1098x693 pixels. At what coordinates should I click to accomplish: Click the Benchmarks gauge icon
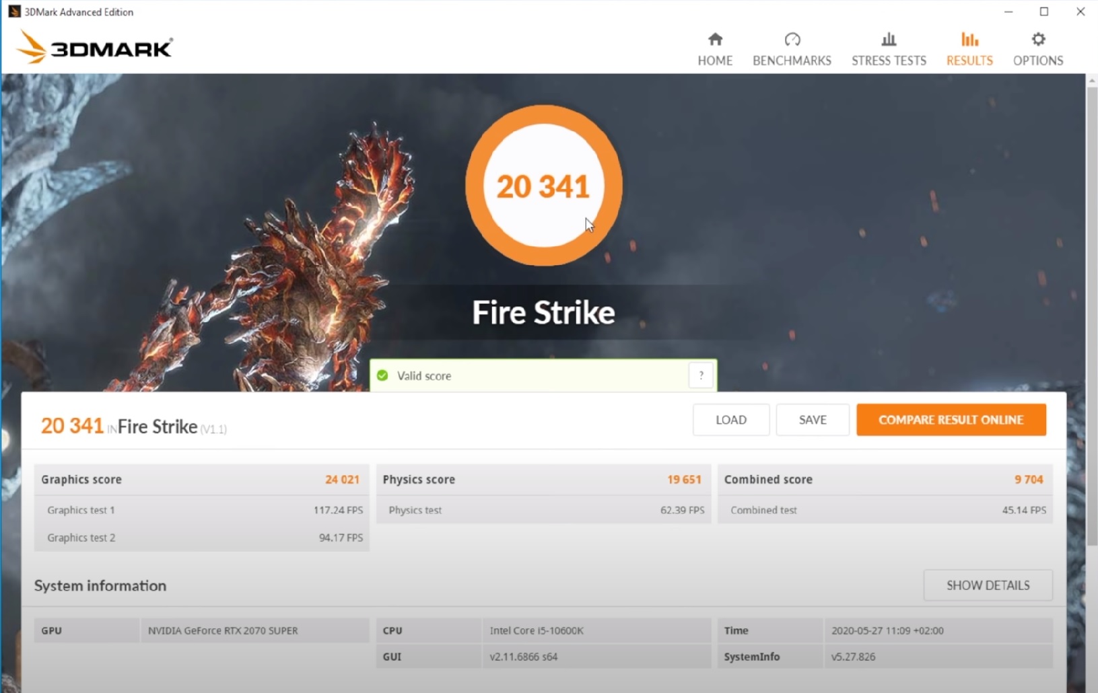point(792,39)
